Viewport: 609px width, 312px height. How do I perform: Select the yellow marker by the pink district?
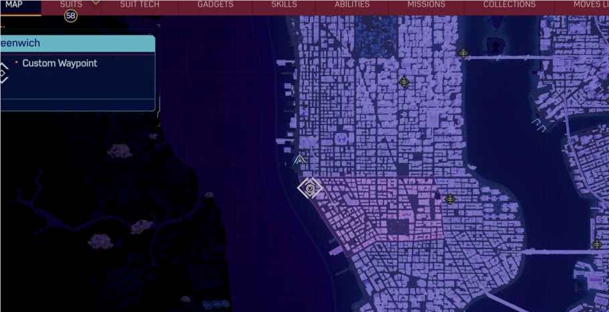point(450,200)
